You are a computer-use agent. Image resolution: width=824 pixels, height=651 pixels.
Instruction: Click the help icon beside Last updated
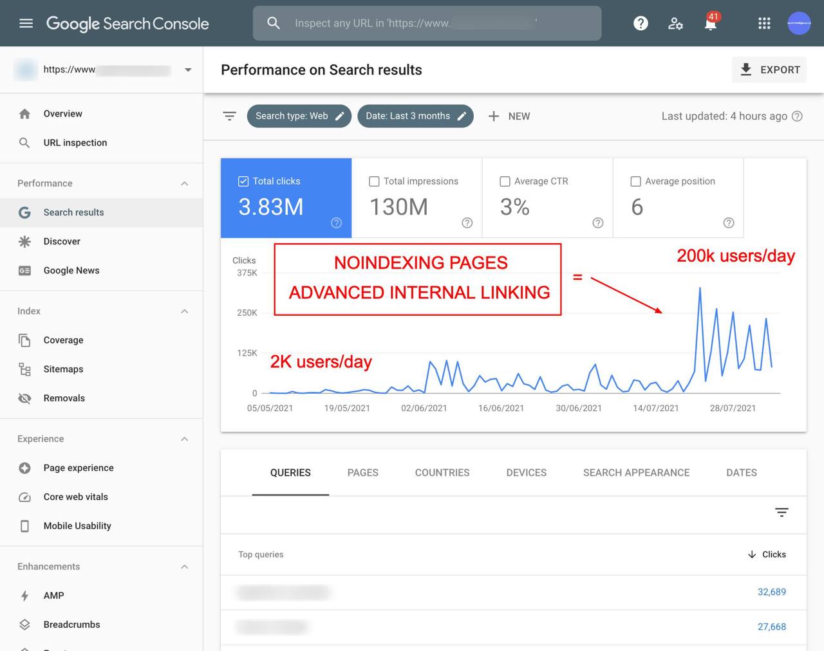[x=797, y=116]
